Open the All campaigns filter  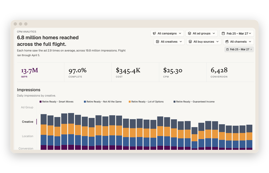click(x=167, y=33)
